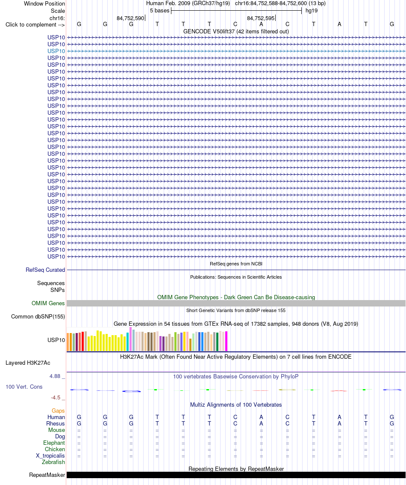Screen dimensions: 406x485
Task: Open the RefSeq Curated track label
Action: click(x=45, y=270)
